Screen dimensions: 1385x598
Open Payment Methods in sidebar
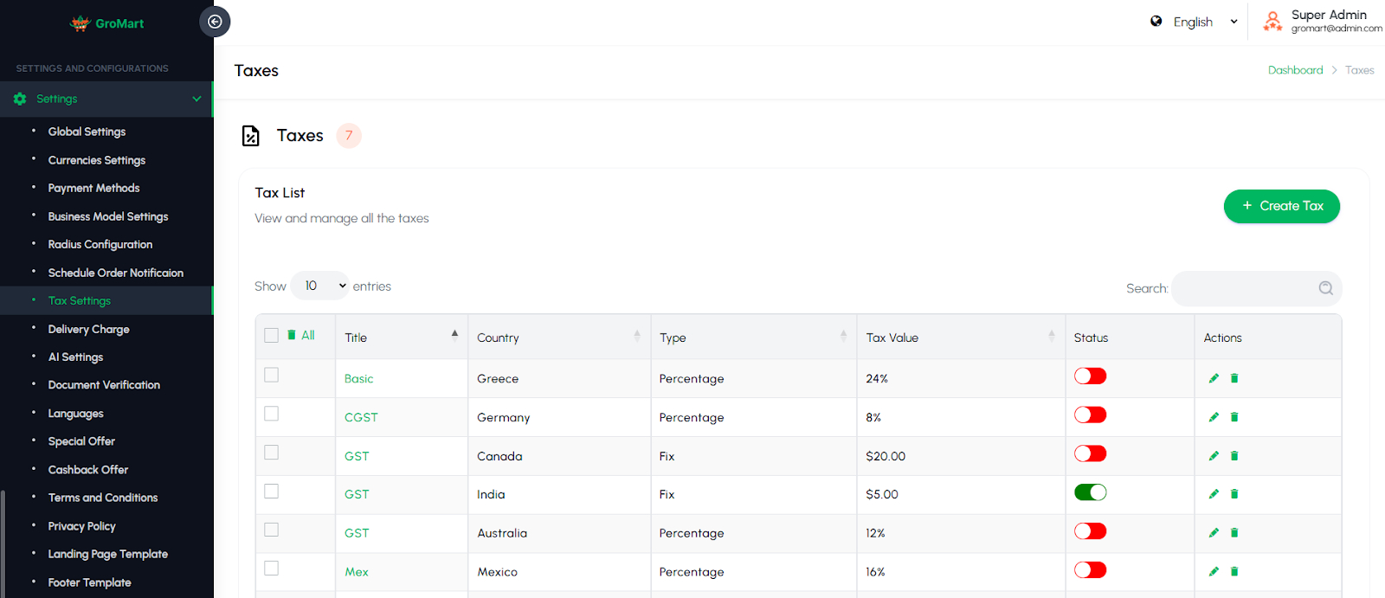coord(93,188)
